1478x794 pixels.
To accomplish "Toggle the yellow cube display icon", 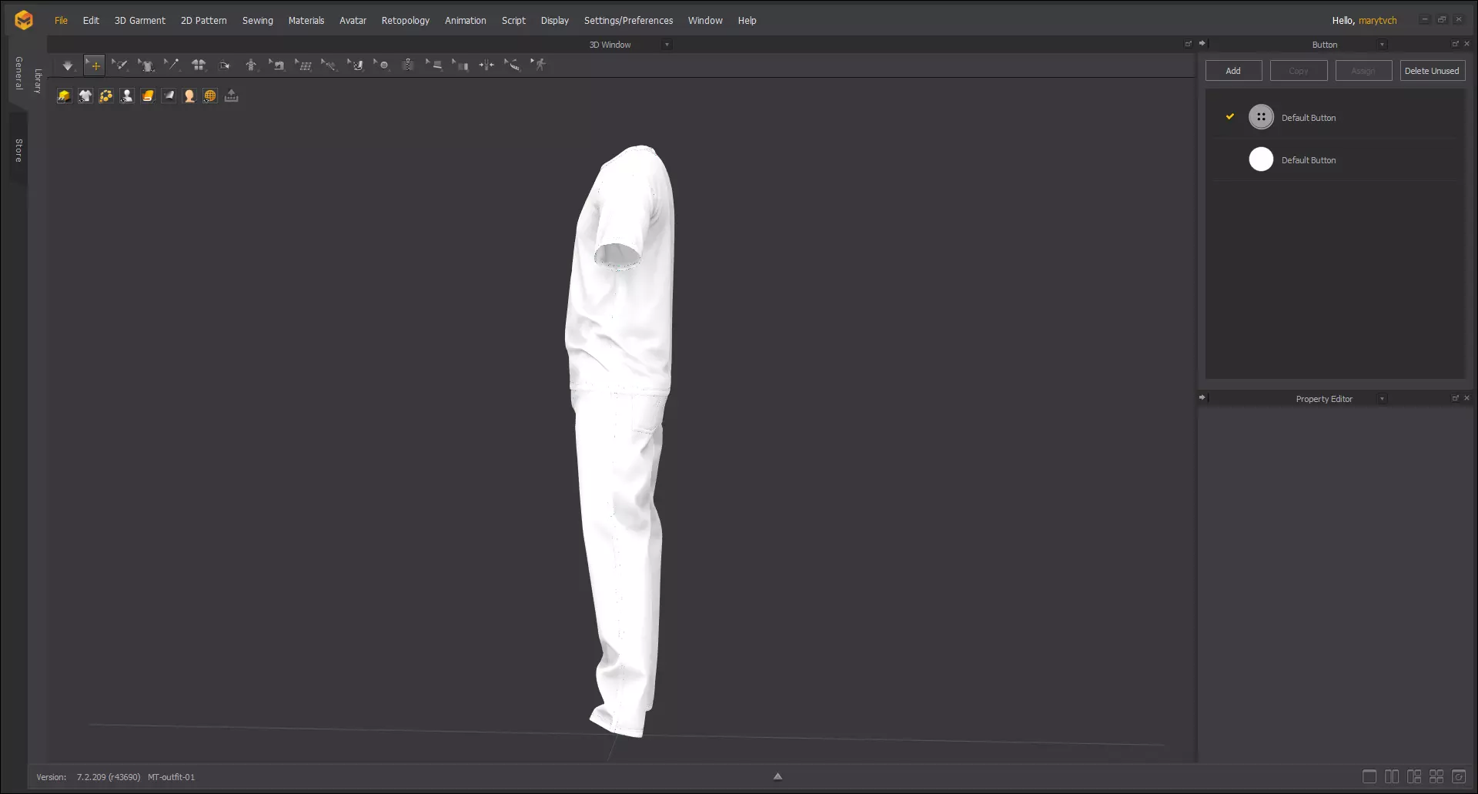I will coord(64,95).
